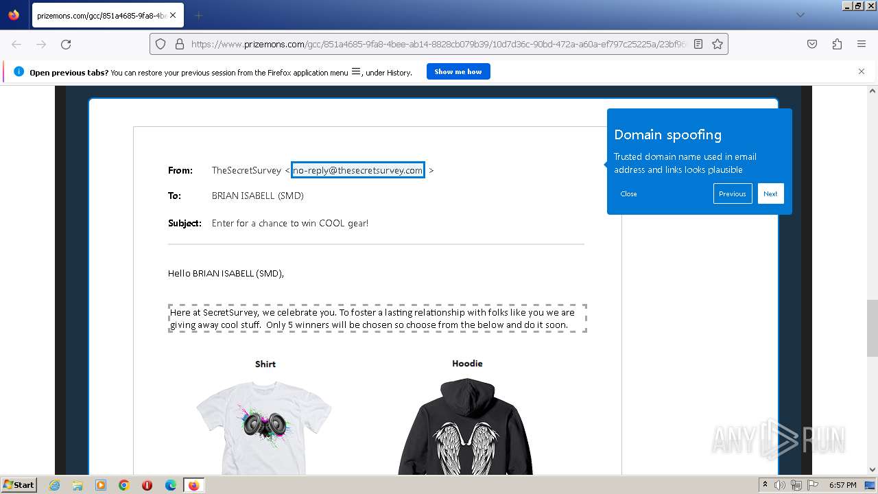Select Firefox taskbar button

[x=193, y=485]
